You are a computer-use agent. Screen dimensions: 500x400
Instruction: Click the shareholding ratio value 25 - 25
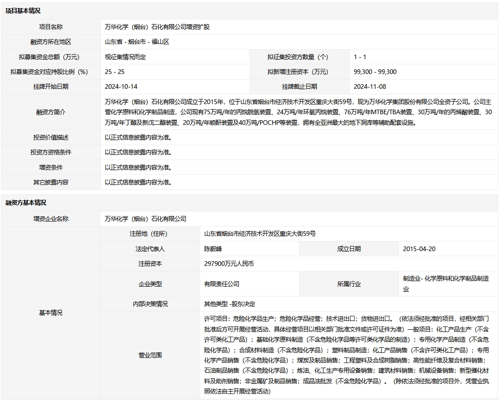(114, 72)
